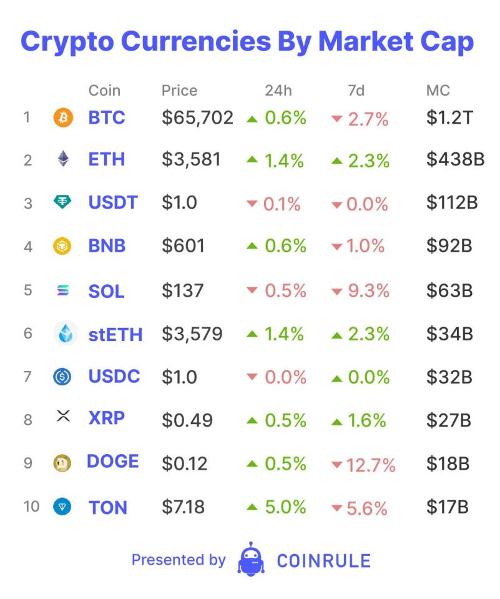
Task: Select the MC column header
Action: pyautogui.click(x=438, y=91)
